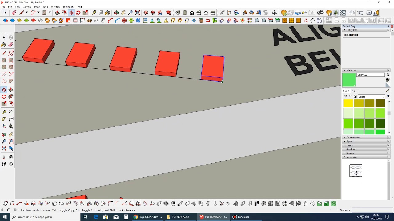The width and height of the screenshot is (394, 221).
Task: Open the Extensions menu
Action: [x=69, y=6]
